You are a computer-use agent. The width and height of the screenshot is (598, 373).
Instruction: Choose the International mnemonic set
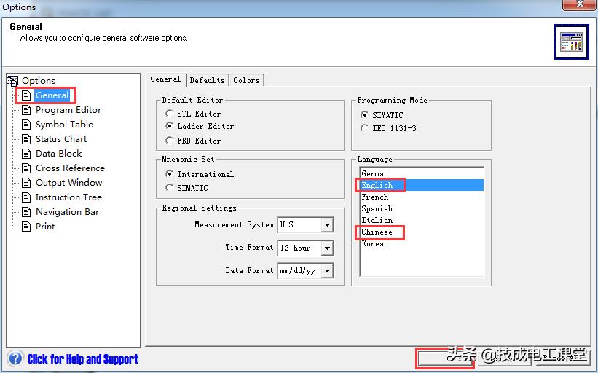pos(169,173)
